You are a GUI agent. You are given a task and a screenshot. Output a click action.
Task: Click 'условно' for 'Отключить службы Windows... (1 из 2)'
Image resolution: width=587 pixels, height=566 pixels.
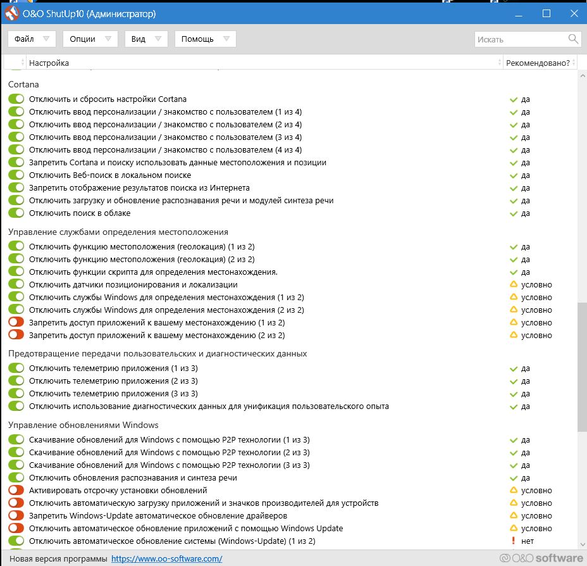pos(536,297)
